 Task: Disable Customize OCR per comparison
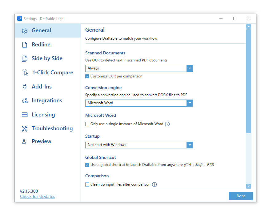coord(87,77)
